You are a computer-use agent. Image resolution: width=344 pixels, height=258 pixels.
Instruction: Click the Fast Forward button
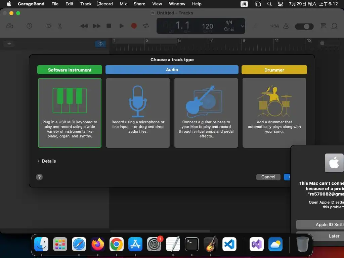point(96,26)
